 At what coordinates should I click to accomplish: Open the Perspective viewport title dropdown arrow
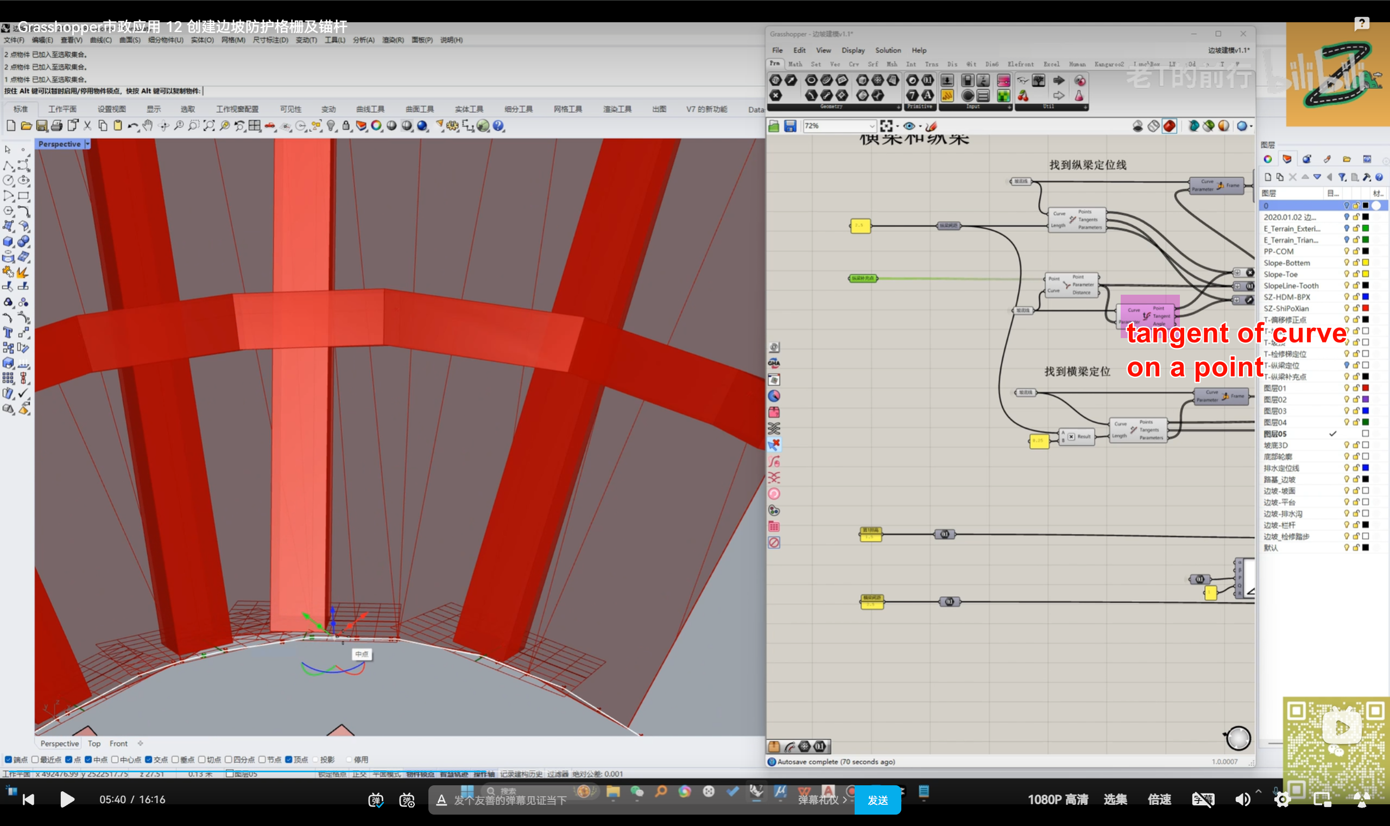tap(87, 144)
